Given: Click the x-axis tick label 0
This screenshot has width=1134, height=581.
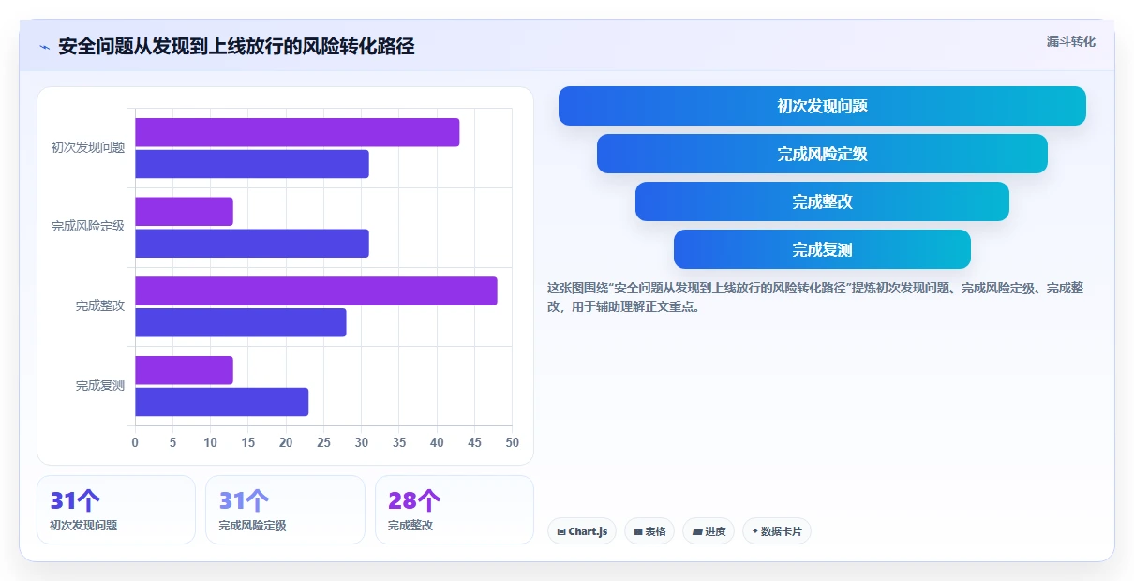Looking at the screenshot, I should coord(135,442).
